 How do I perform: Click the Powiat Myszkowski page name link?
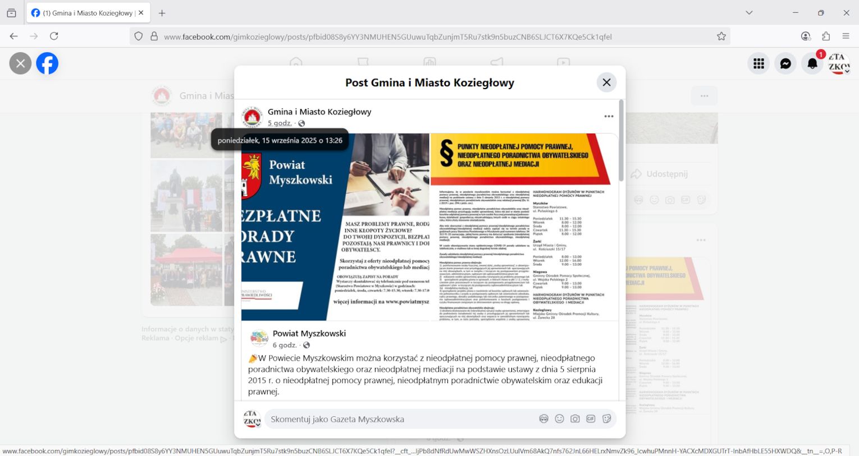click(x=309, y=333)
